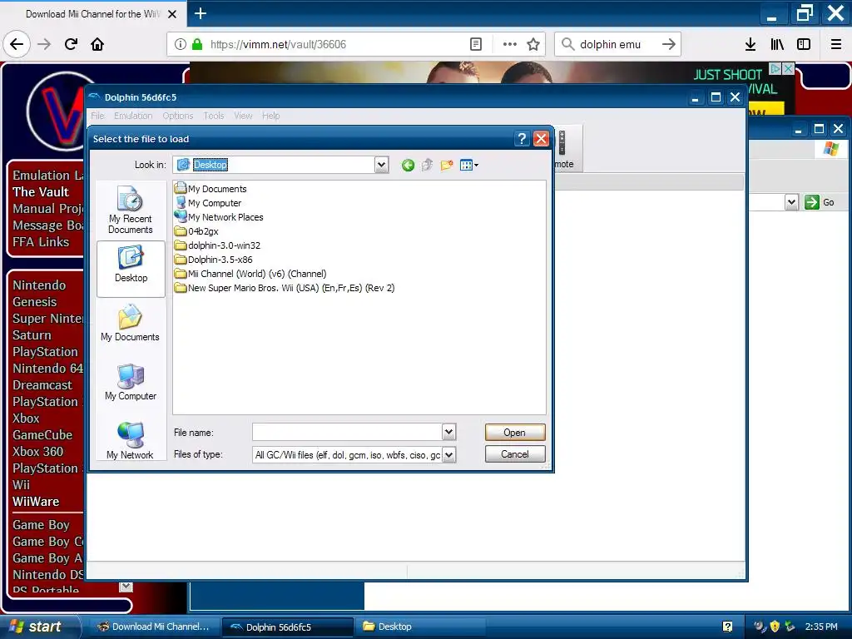Image resolution: width=852 pixels, height=639 pixels.
Task: Click the Up One Level folder icon
Action: coord(427,166)
